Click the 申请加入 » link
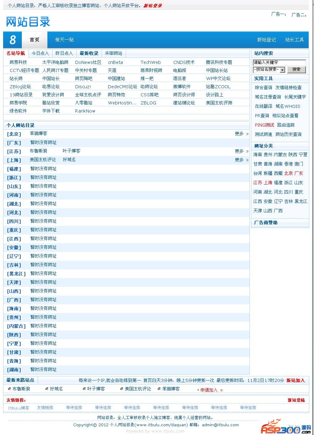 click(x=211, y=390)
